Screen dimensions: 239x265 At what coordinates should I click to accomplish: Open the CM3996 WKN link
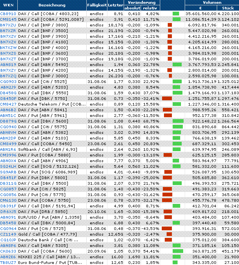point(8,155)
